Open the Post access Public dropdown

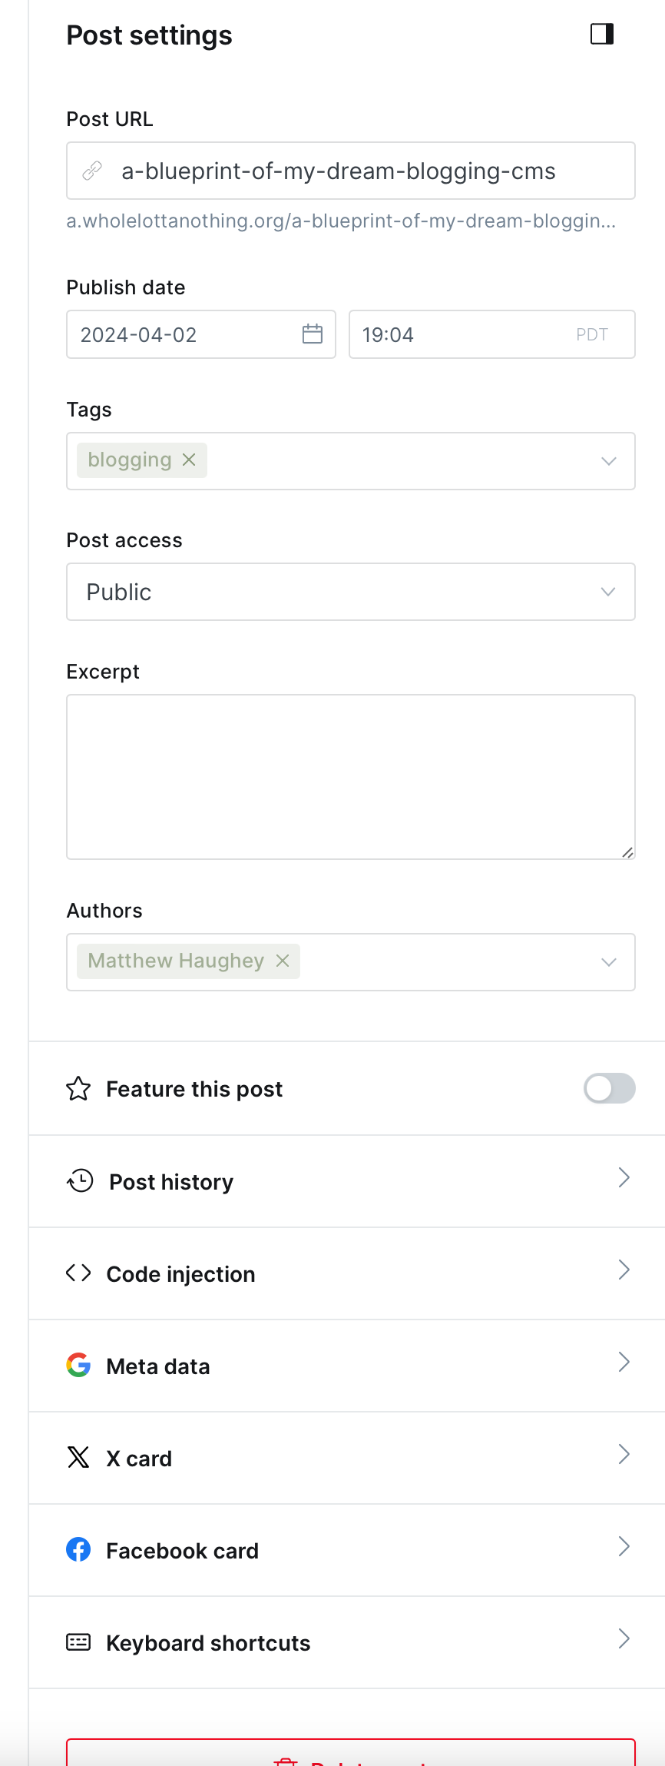tap(350, 592)
